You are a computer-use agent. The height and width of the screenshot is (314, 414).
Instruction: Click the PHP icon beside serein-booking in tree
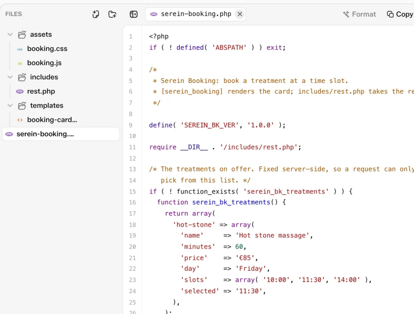click(9, 134)
